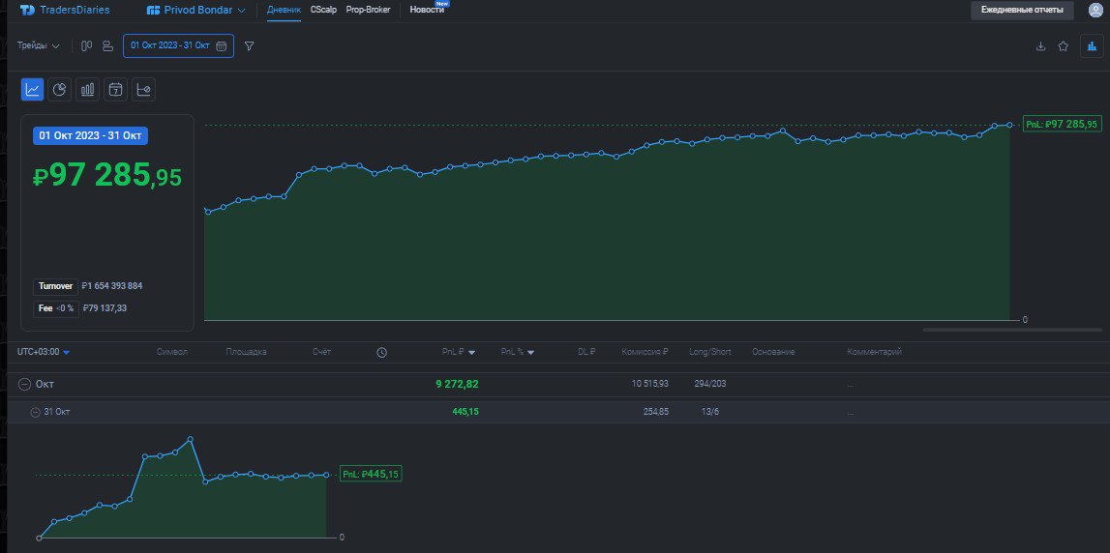
Task: Open the Privod Bondar account dropdown
Action: point(196,10)
